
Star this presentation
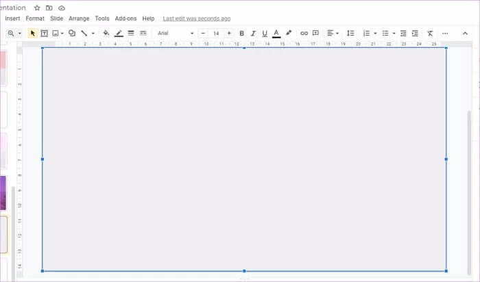point(37,8)
